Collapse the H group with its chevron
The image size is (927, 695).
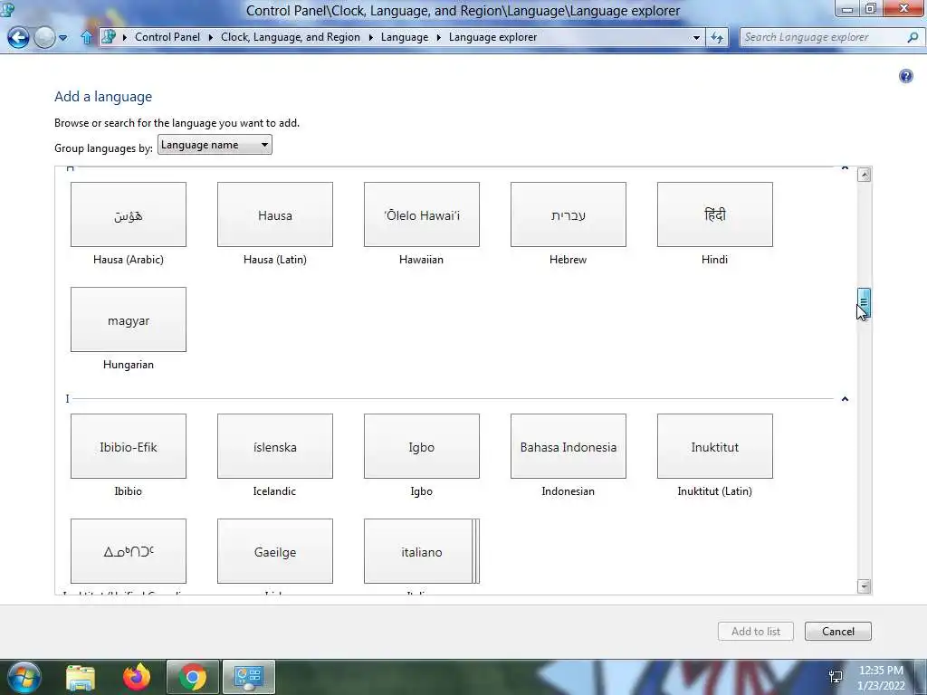click(x=845, y=168)
